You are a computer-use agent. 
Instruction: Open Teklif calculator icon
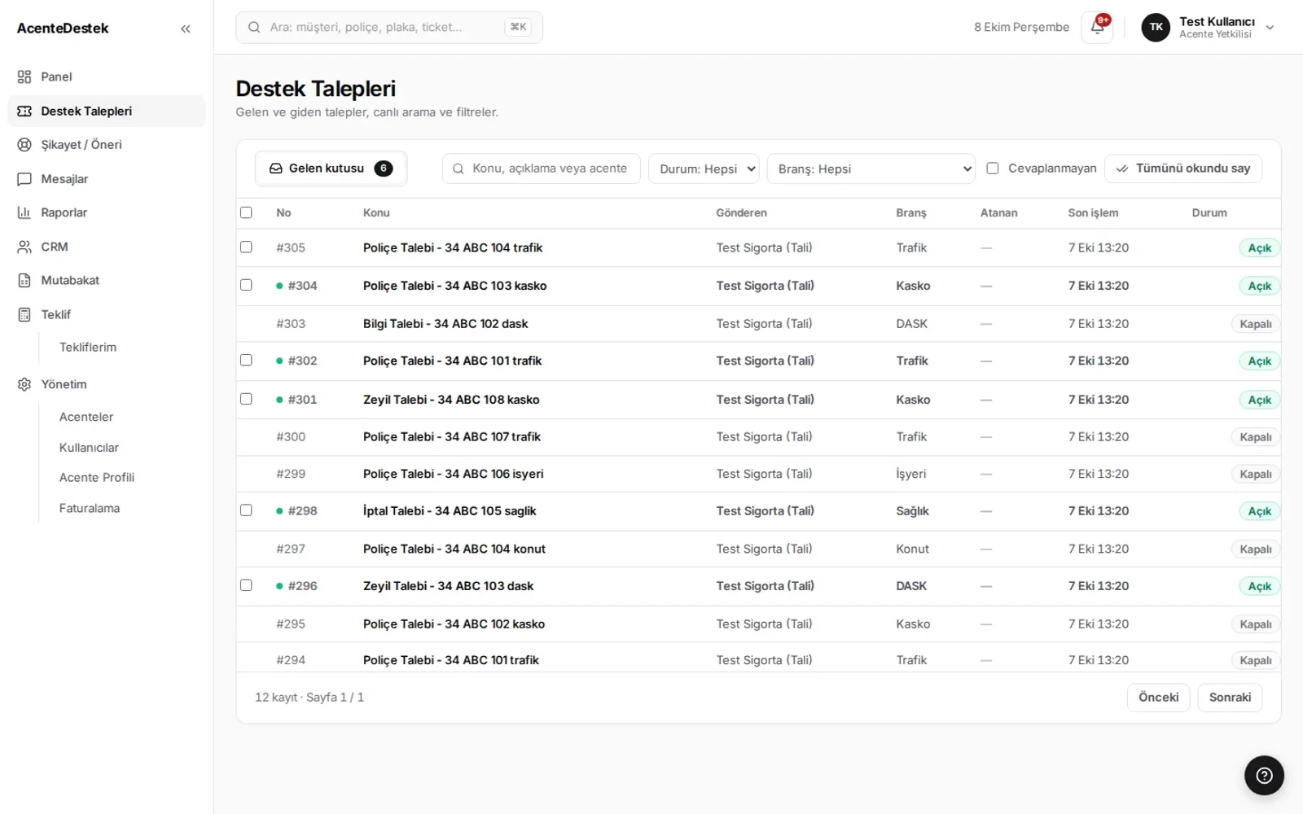24,314
